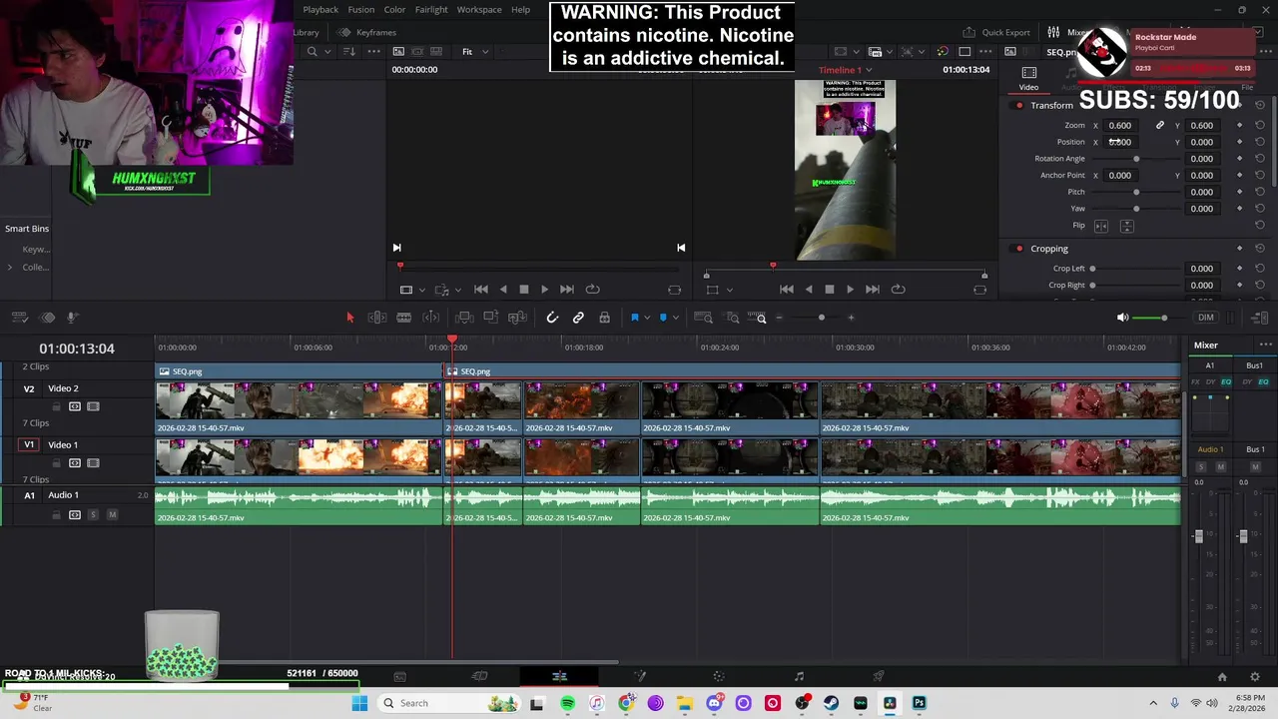Open Photoshop from the taskbar
The height and width of the screenshot is (719, 1278).
pyautogui.click(x=919, y=703)
